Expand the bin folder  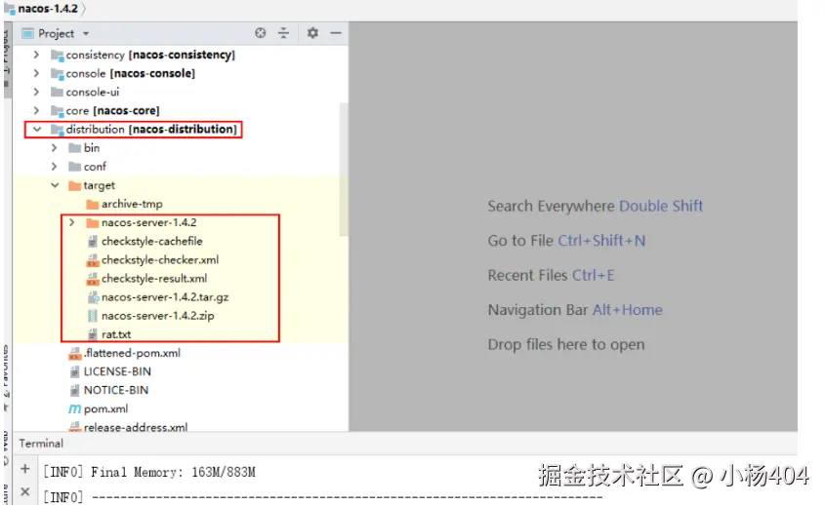click(55, 147)
